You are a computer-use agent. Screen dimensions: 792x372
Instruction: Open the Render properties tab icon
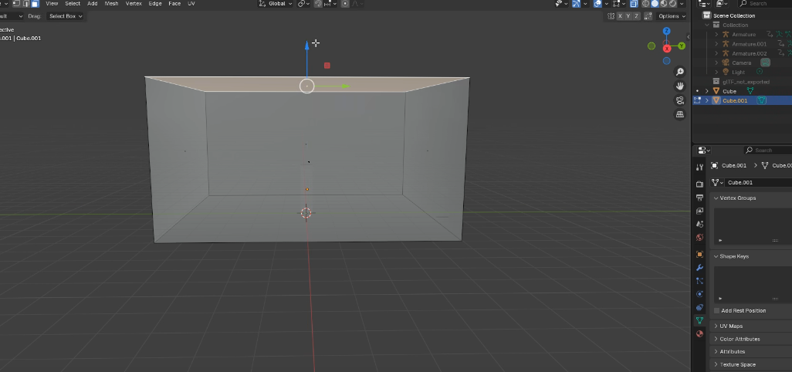tap(699, 184)
